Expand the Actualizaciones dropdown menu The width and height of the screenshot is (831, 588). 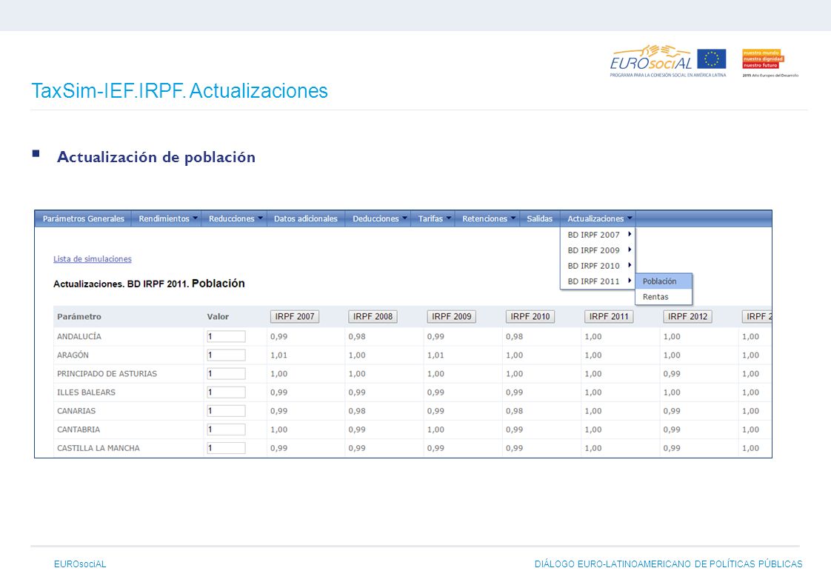599,218
